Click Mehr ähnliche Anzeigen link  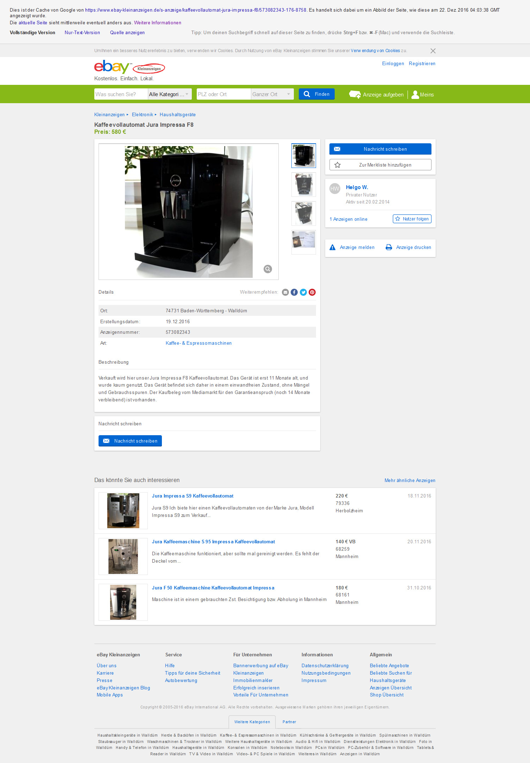[410, 481]
